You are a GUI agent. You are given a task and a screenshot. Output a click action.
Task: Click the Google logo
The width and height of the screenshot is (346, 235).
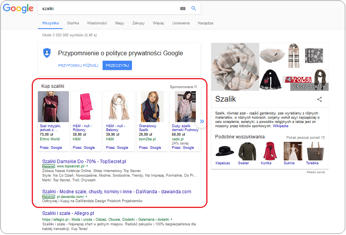pos(18,9)
